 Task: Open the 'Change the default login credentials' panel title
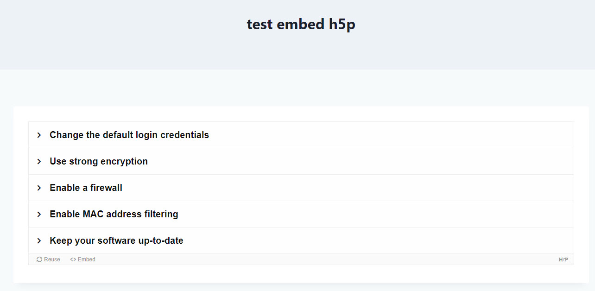(129, 135)
